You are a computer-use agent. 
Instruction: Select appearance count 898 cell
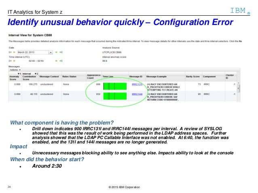coord(98,84)
